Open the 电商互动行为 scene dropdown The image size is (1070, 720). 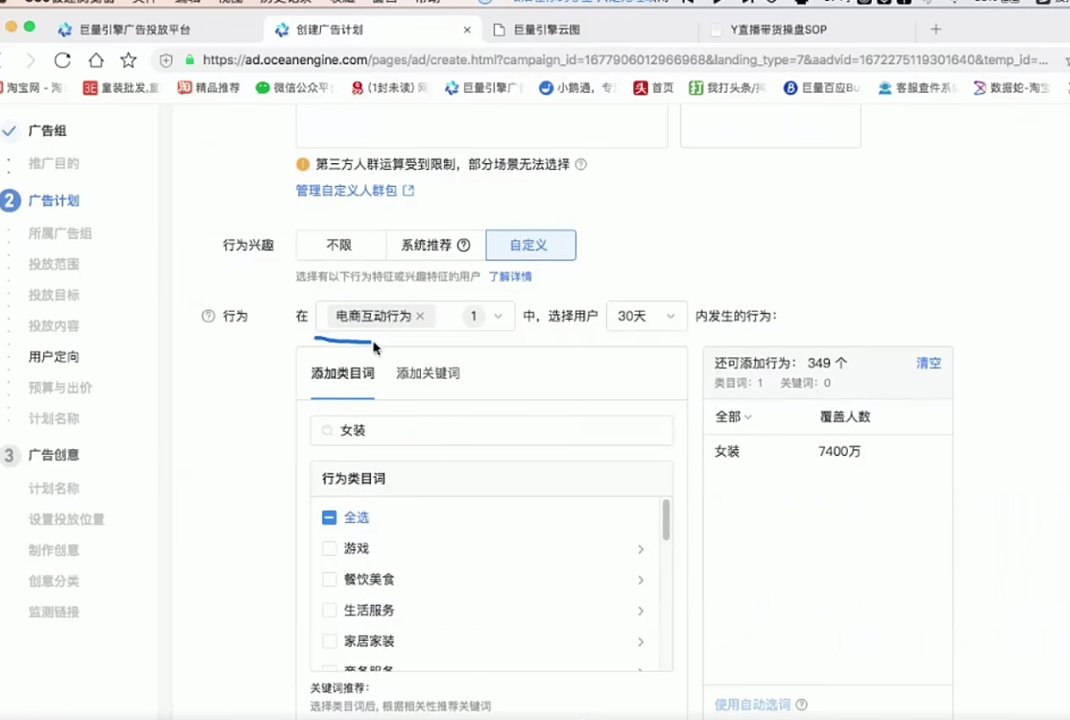coord(415,317)
